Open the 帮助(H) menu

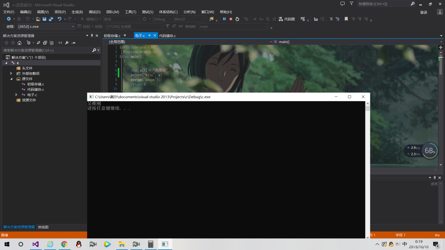226,12
